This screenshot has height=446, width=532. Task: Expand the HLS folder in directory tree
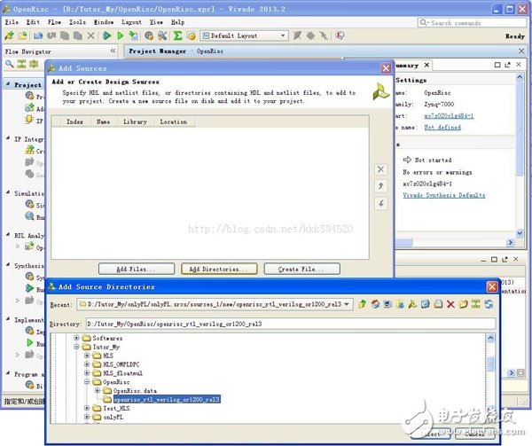click(86, 356)
